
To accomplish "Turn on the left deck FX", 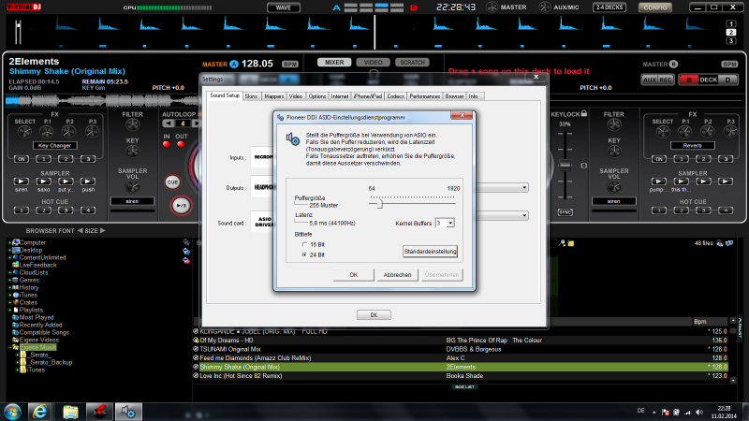I will [x=21, y=159].
